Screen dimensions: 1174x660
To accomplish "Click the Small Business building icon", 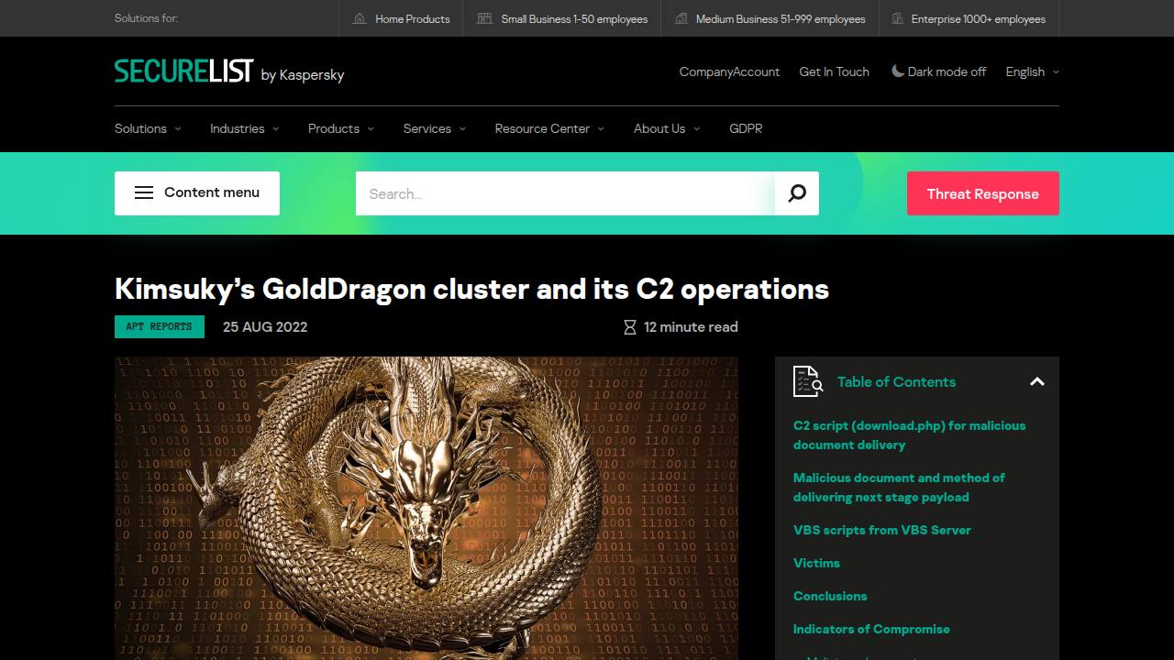I will [484, 18].
